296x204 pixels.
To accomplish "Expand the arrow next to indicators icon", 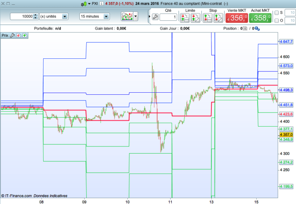I will [x=136, y=16].
